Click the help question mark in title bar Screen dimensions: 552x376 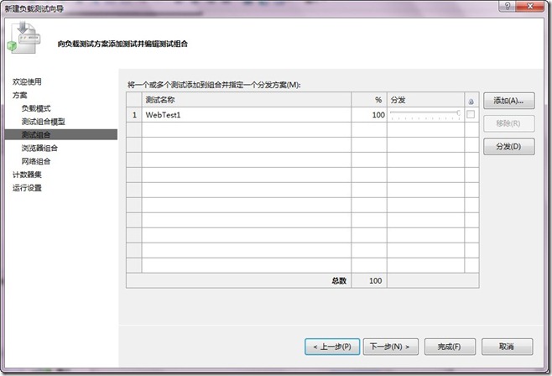[508, 6]
